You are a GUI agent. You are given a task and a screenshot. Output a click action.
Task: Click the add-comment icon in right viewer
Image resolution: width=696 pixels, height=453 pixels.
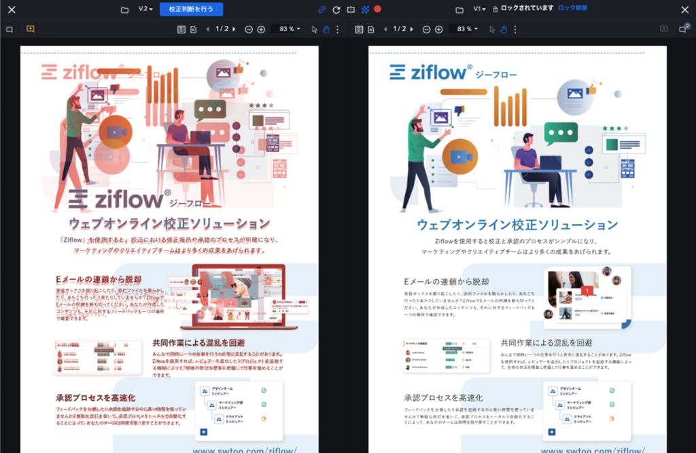[x=664, y=29]
